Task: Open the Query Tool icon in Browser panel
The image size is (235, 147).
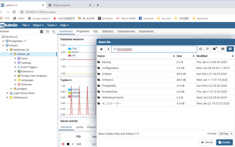Action: pyautogui.click(x=41, y=32)
